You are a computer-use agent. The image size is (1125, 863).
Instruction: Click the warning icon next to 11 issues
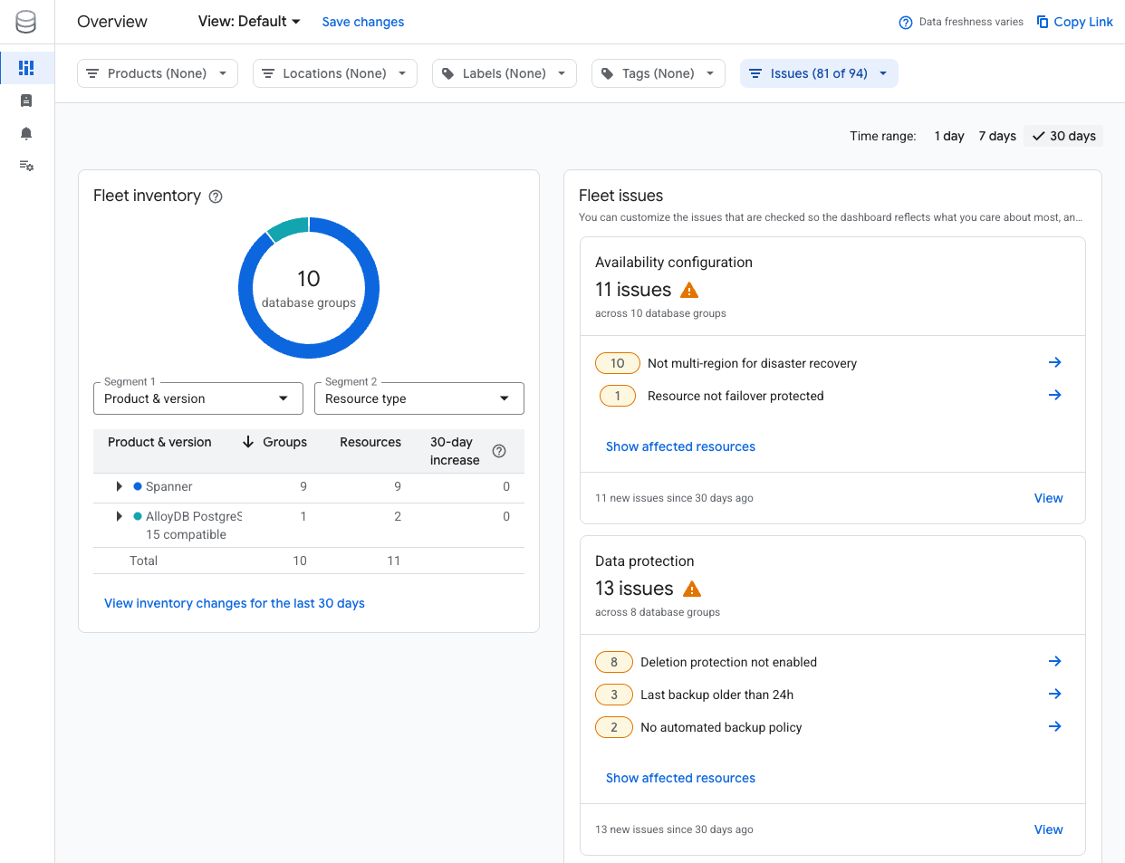689,290
